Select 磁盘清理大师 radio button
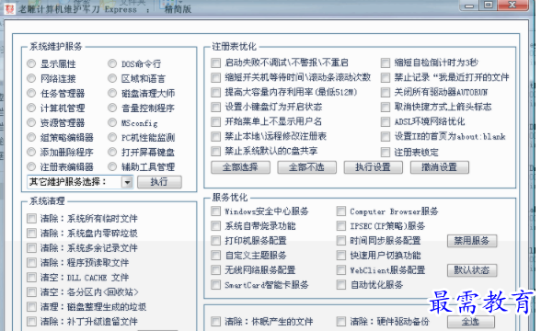Image resolution: width=541 pixels, height=331 pixels. coord(112,93)
